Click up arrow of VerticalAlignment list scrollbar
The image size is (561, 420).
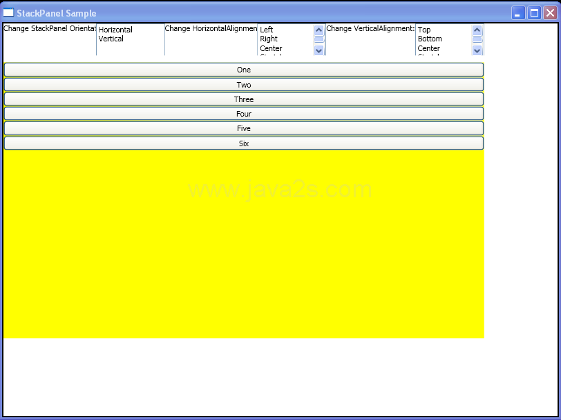coord(477,30)
